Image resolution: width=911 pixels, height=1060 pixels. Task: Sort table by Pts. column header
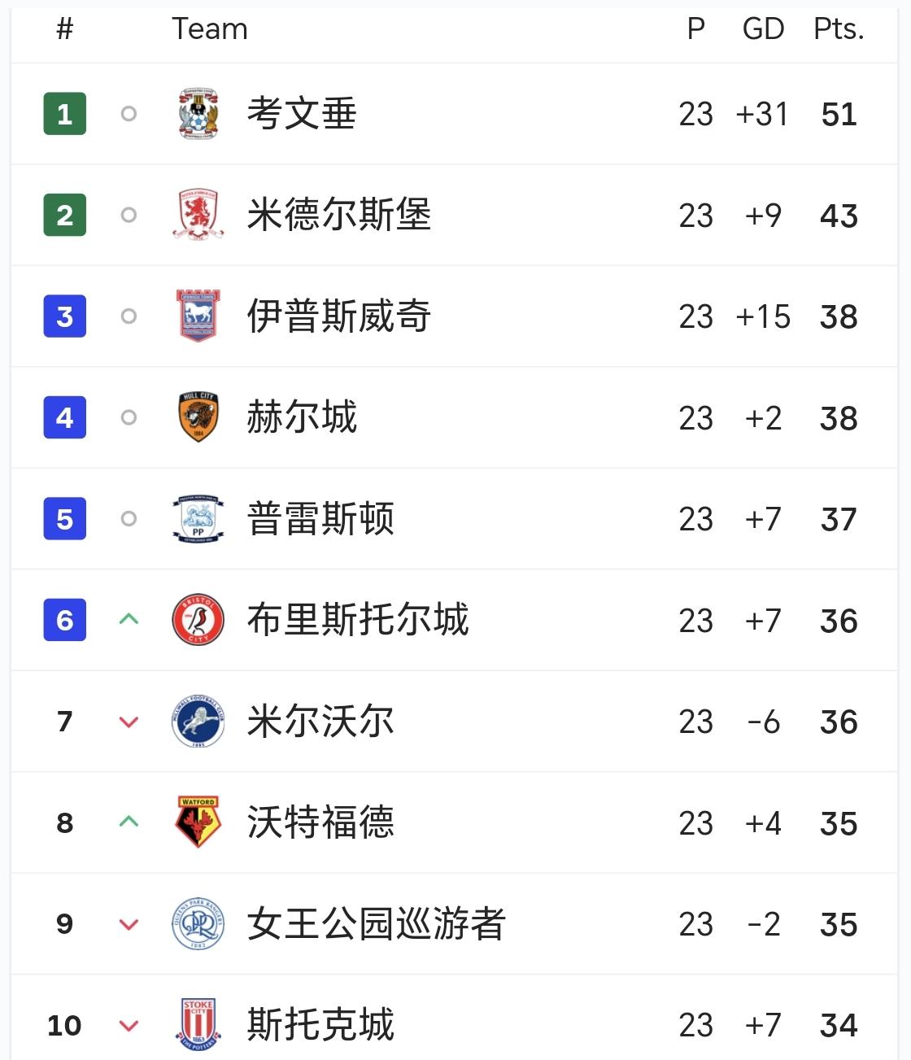[839, 29]
